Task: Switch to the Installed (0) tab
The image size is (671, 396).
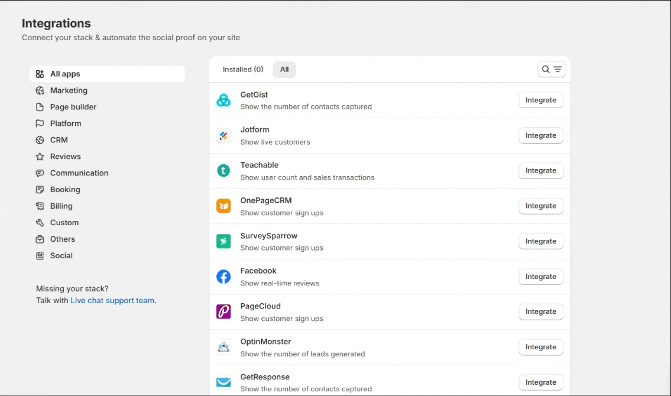Action: coord(242,70)
